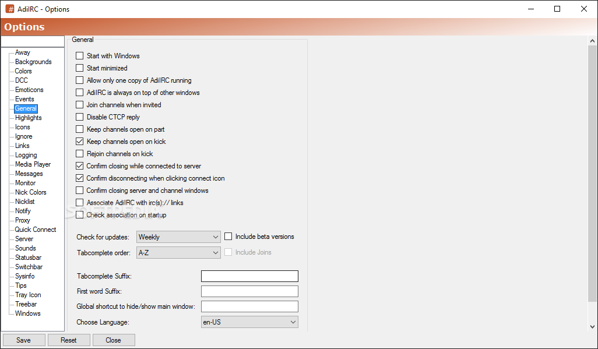The height and width of the screenshot is (349, 598).
Task: Open Logging settings
Action: [x=26, y=155]
